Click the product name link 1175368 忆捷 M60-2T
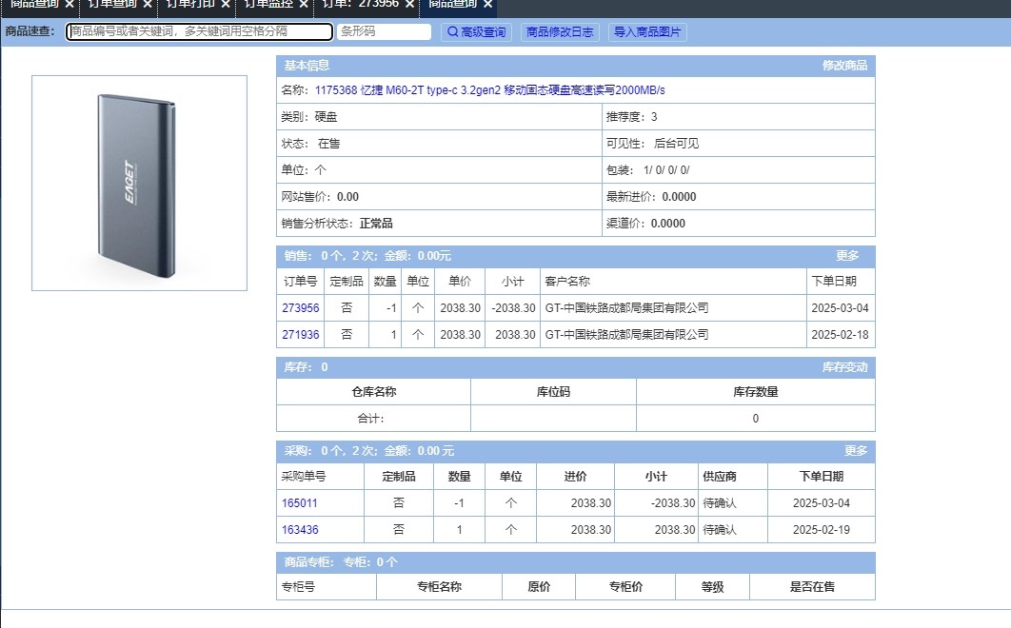 489,90
